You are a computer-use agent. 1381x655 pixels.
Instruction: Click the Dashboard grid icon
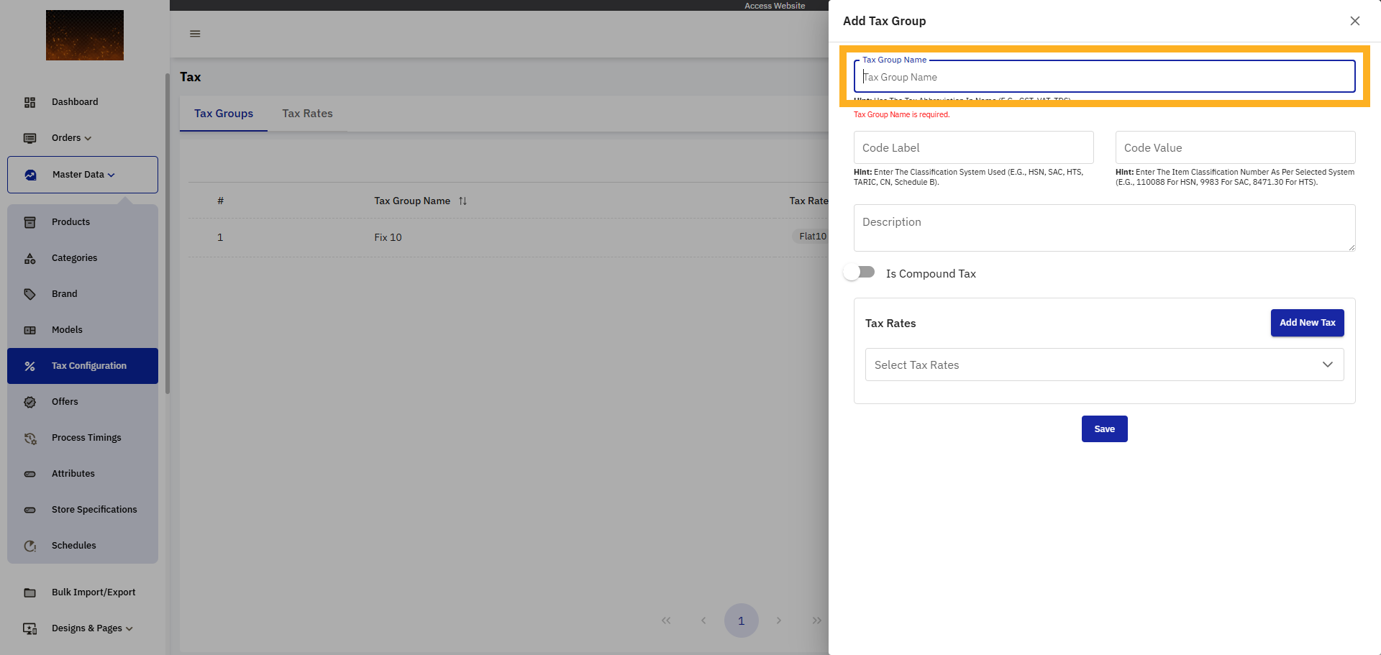click(29, 102)
